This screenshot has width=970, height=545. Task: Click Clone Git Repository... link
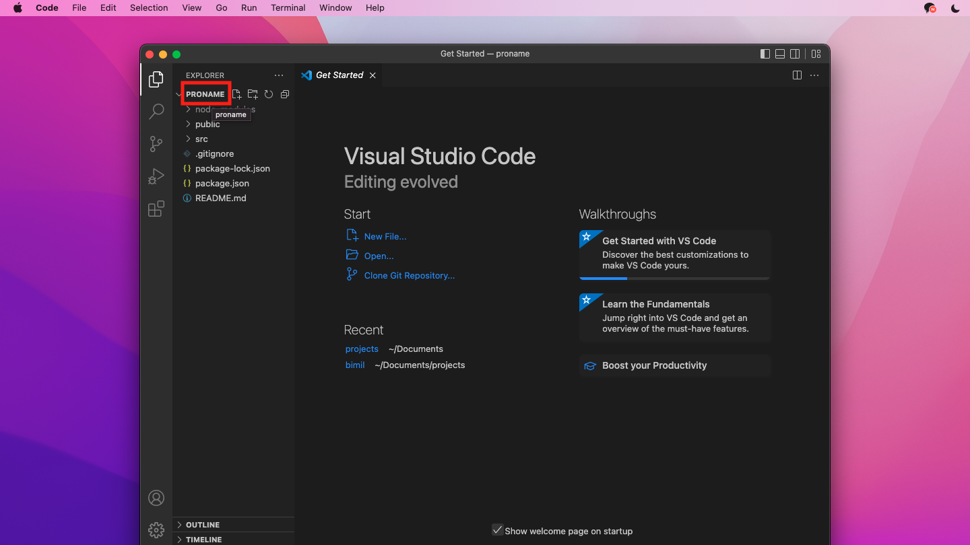(410, 275)
